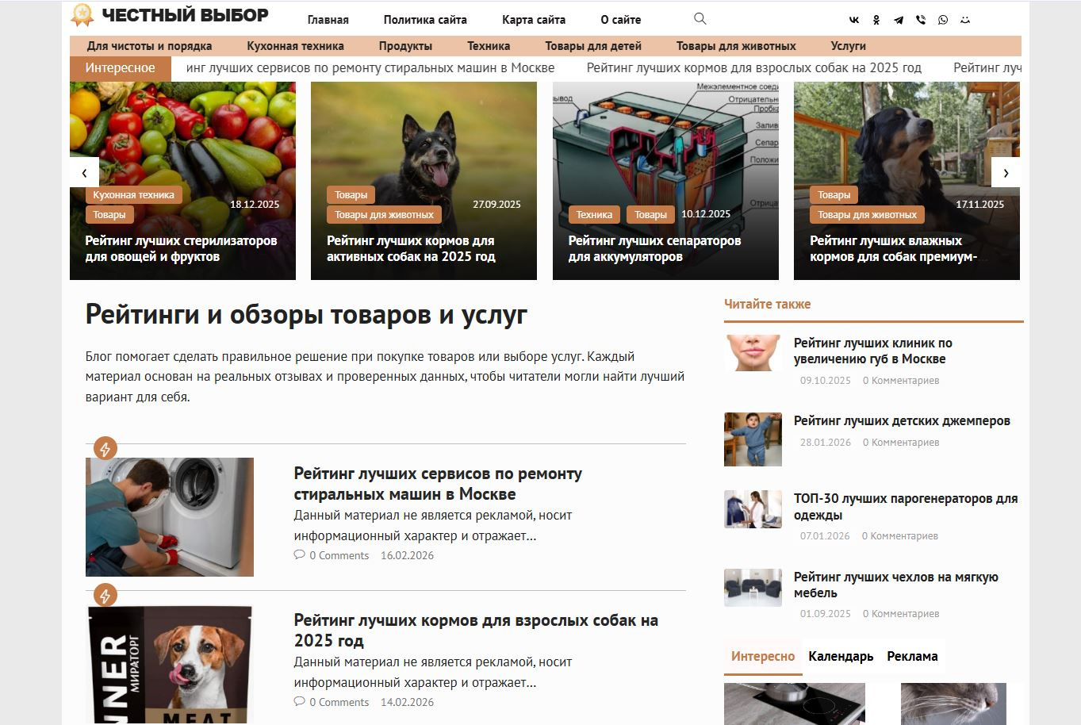
Task: Open the Viber phone icon
Action: click(x=921, y=20)
